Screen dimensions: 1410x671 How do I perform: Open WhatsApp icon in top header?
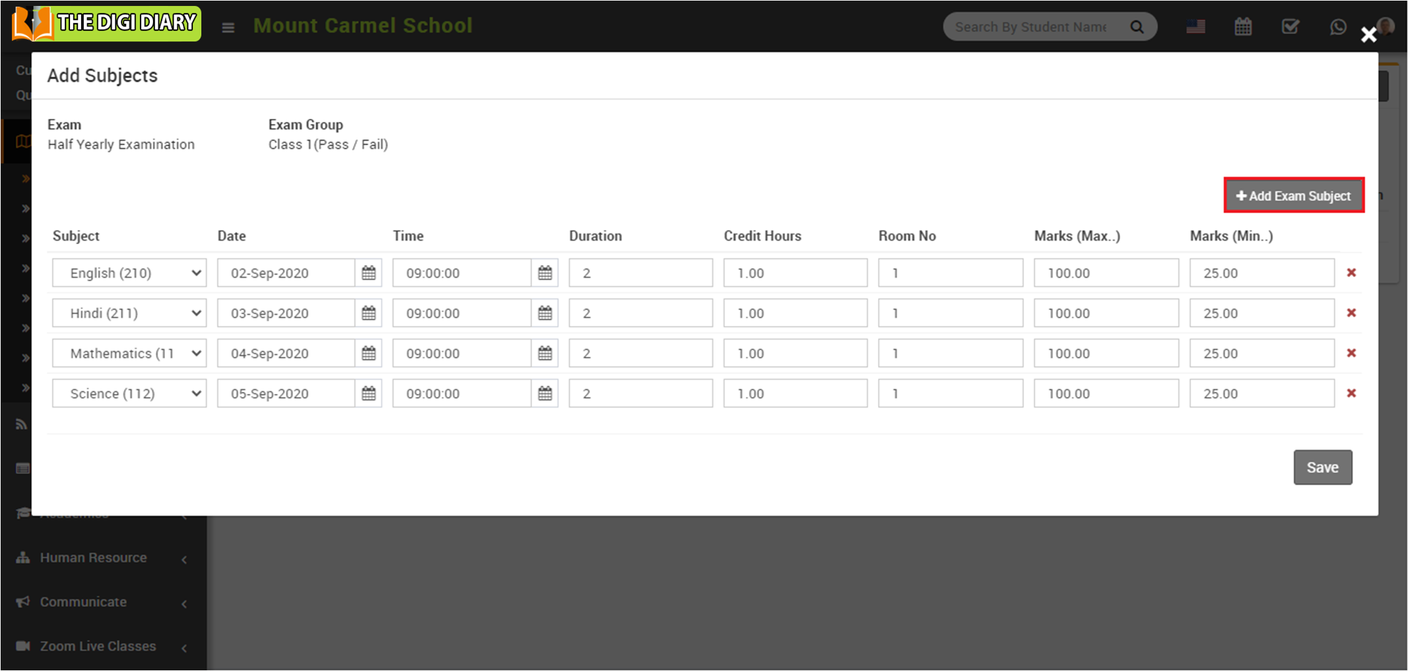click(x=1338, y=27)
